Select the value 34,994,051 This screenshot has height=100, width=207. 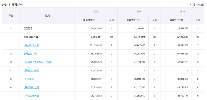click(x=183, y=79)
